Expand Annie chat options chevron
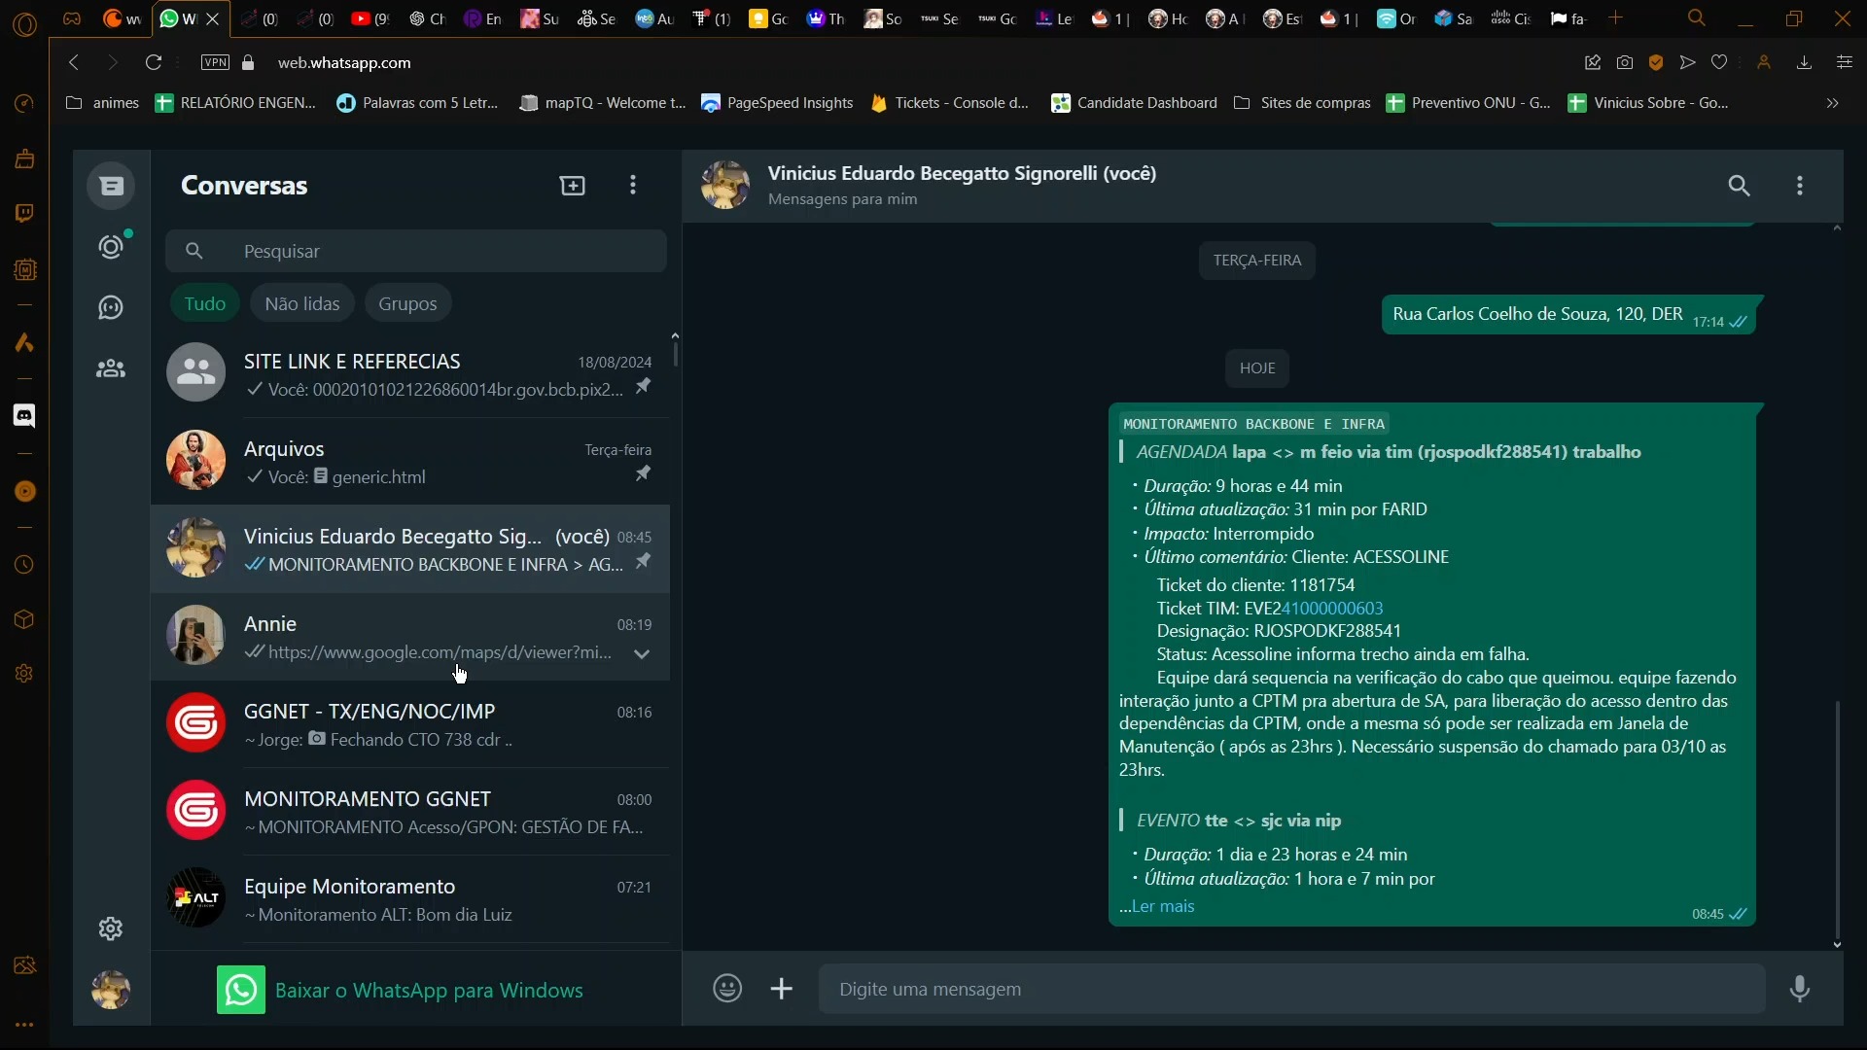The width and height of the screenshot is (1867, 1050). coord(642,653)
